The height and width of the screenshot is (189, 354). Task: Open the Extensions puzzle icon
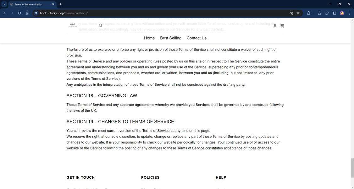[308, 13]
